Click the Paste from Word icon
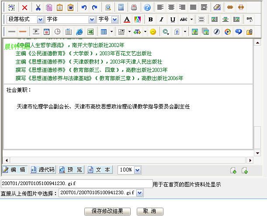 tap(71, 7)
